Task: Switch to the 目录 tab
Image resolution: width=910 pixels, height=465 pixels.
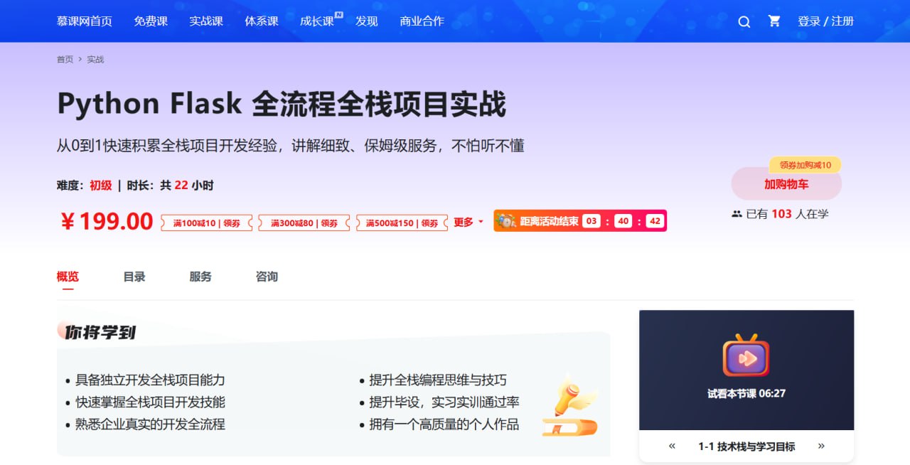Action: point(134,277)
